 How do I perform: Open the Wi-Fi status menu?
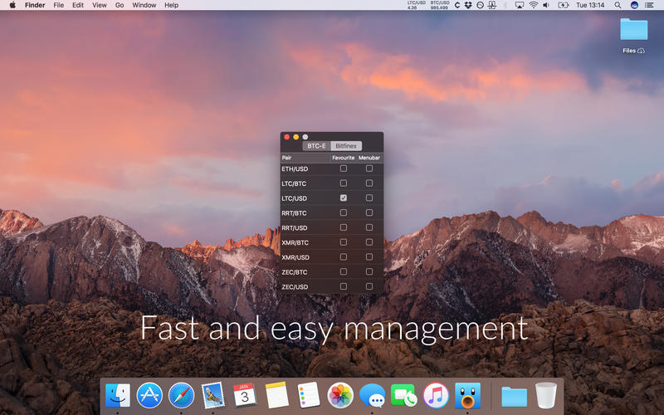pyautogui.click(x=532, y=5)
